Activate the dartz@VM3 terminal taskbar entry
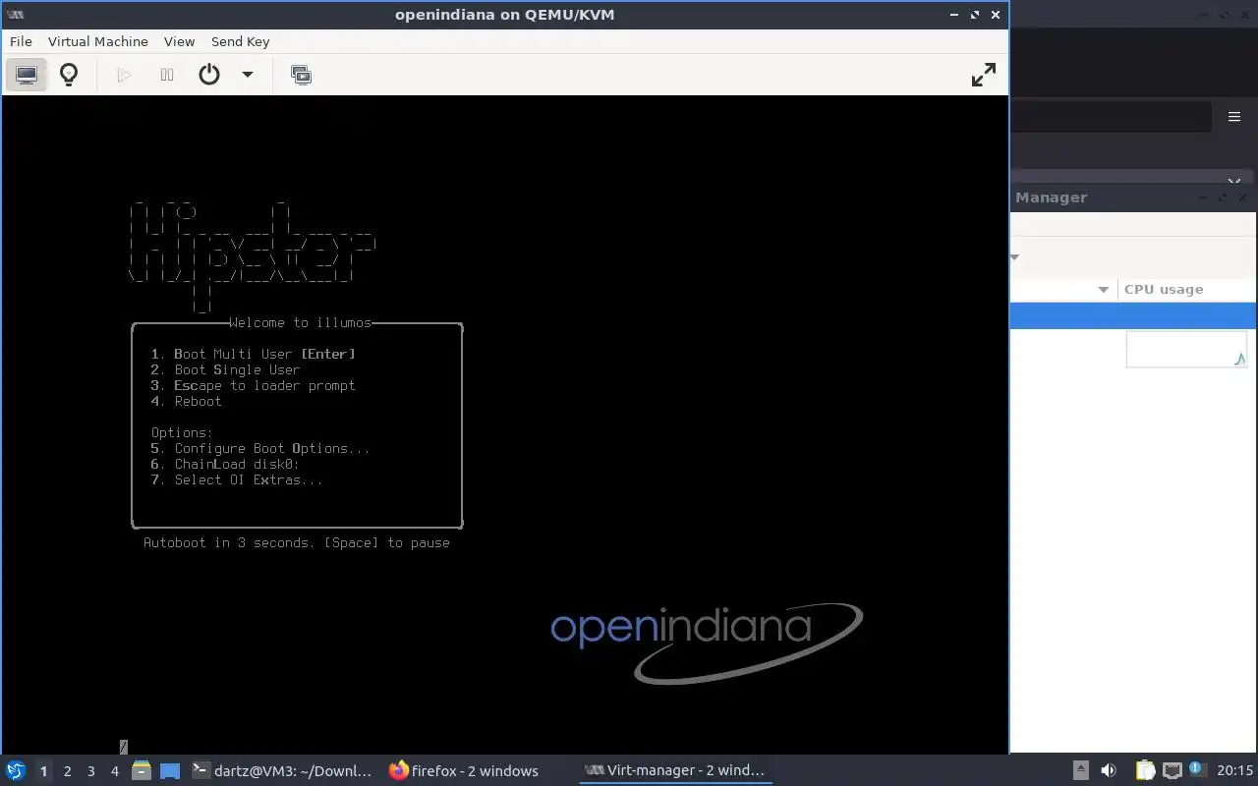This screenshot has width=1258, height=786. coord(282,770)
